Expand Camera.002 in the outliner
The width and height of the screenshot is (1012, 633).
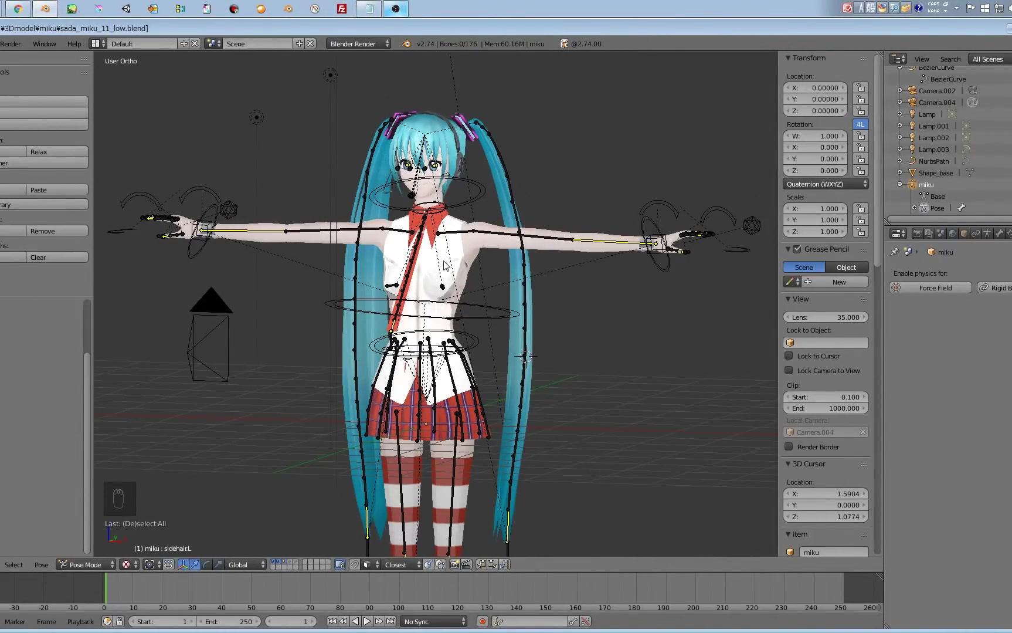coord(900,90)
